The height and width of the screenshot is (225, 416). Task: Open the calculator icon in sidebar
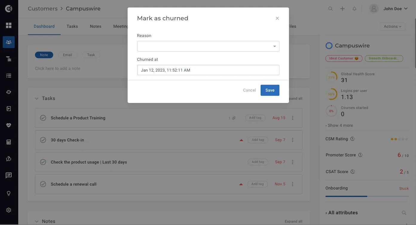(9, 142)
